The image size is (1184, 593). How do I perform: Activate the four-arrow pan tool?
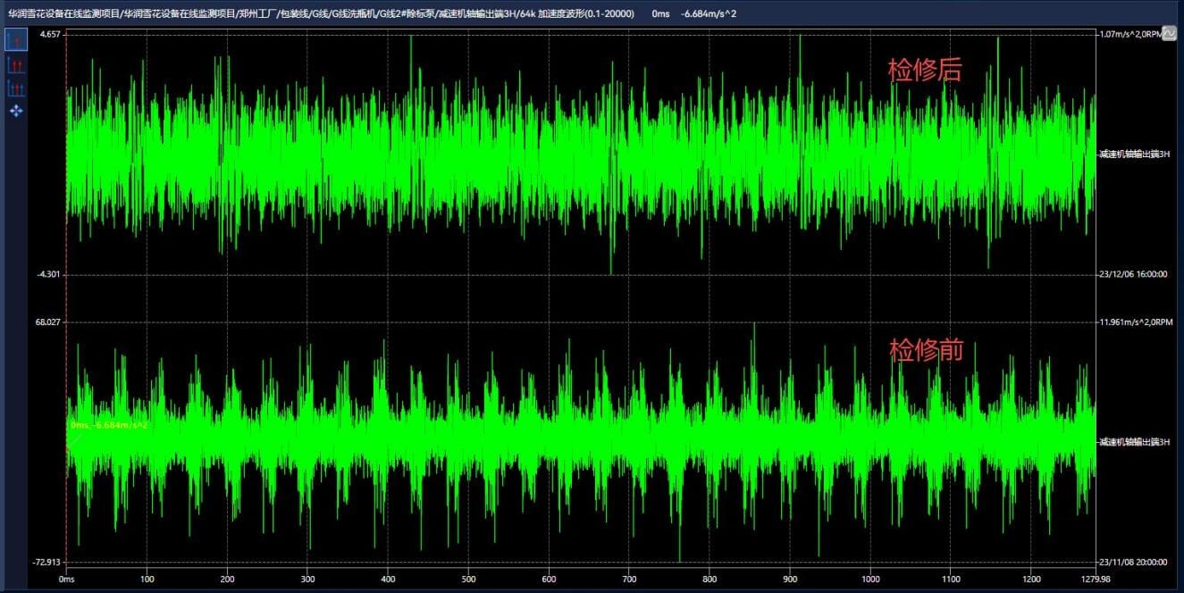(x=15, y=111)
